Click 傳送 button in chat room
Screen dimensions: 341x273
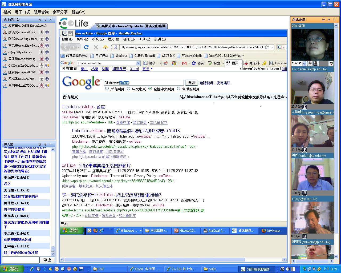click(x=47, y=260)
